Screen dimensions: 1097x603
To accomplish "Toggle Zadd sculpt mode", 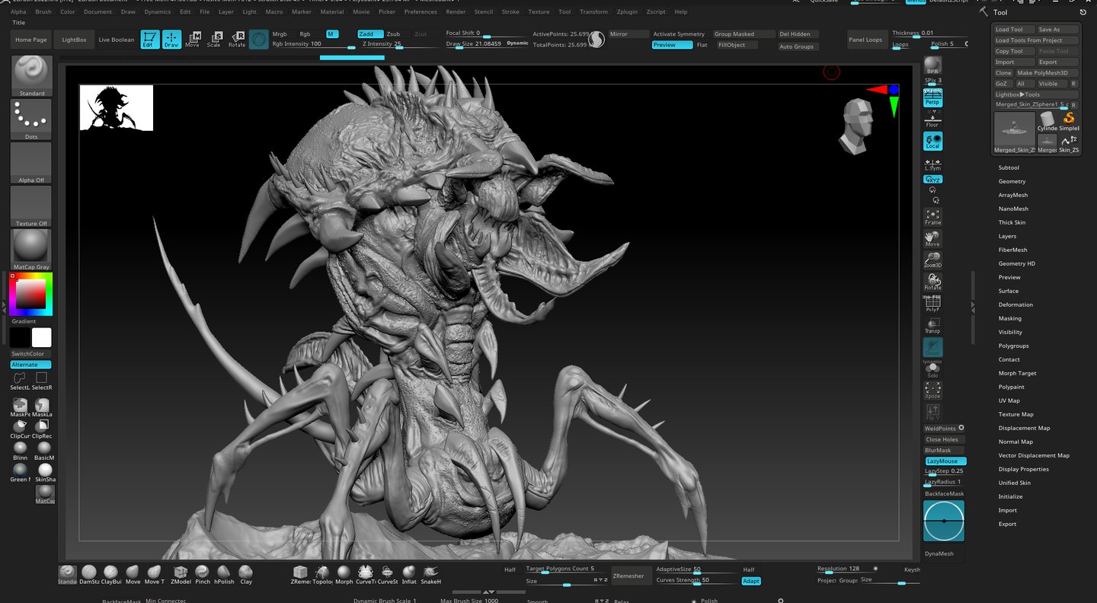I will pyautogui.click(x=370, y=34).
